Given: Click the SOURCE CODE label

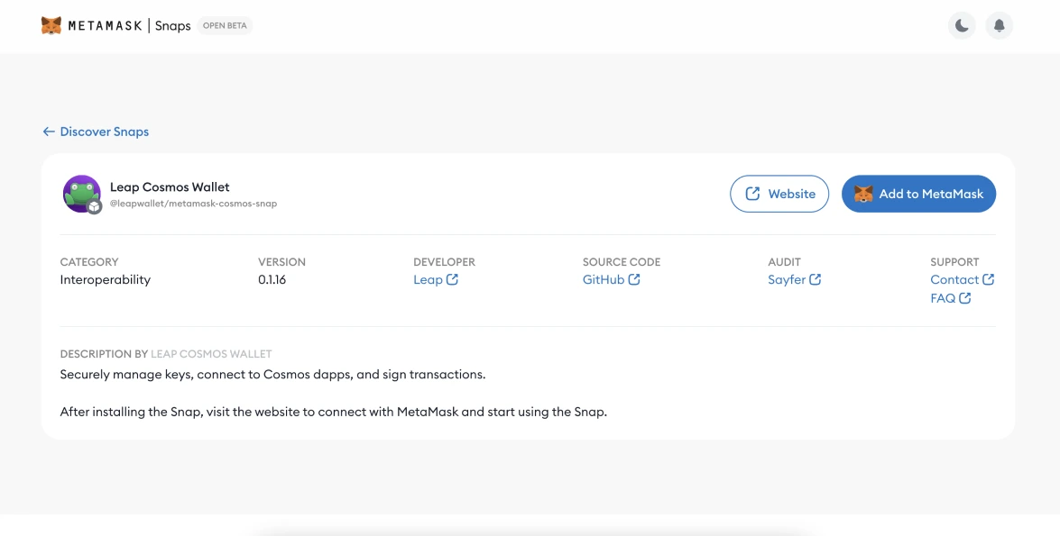Looking at the screenshot, I should point(622,262).
